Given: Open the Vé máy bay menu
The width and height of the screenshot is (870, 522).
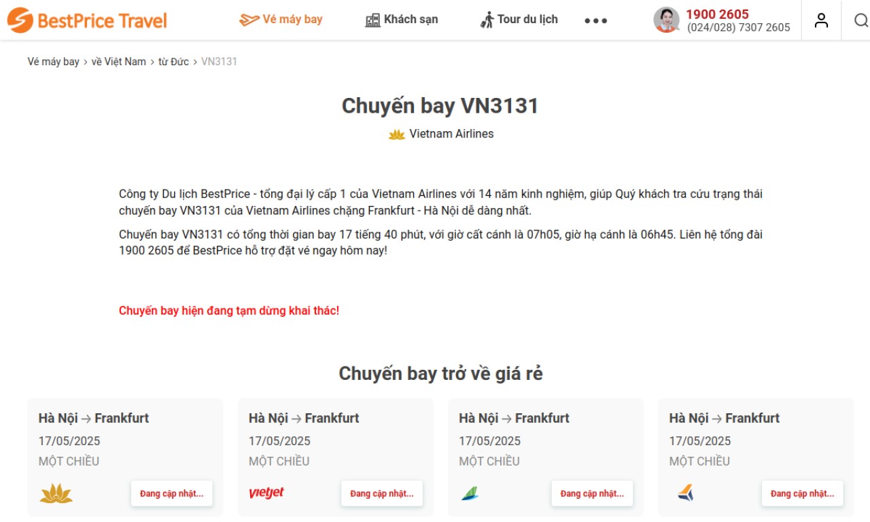Looking at the screenshot, I should pos(281,20).
